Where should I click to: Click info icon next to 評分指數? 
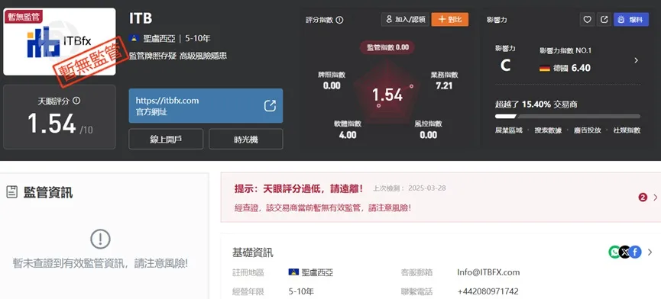pyautogui.click(x=339, y=20)
